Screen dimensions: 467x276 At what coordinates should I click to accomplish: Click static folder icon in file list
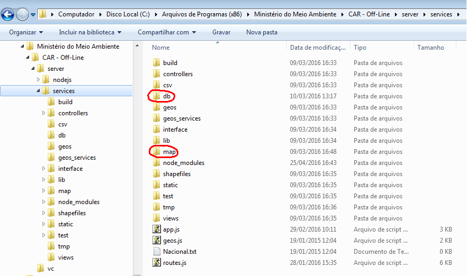pos(156,185)
